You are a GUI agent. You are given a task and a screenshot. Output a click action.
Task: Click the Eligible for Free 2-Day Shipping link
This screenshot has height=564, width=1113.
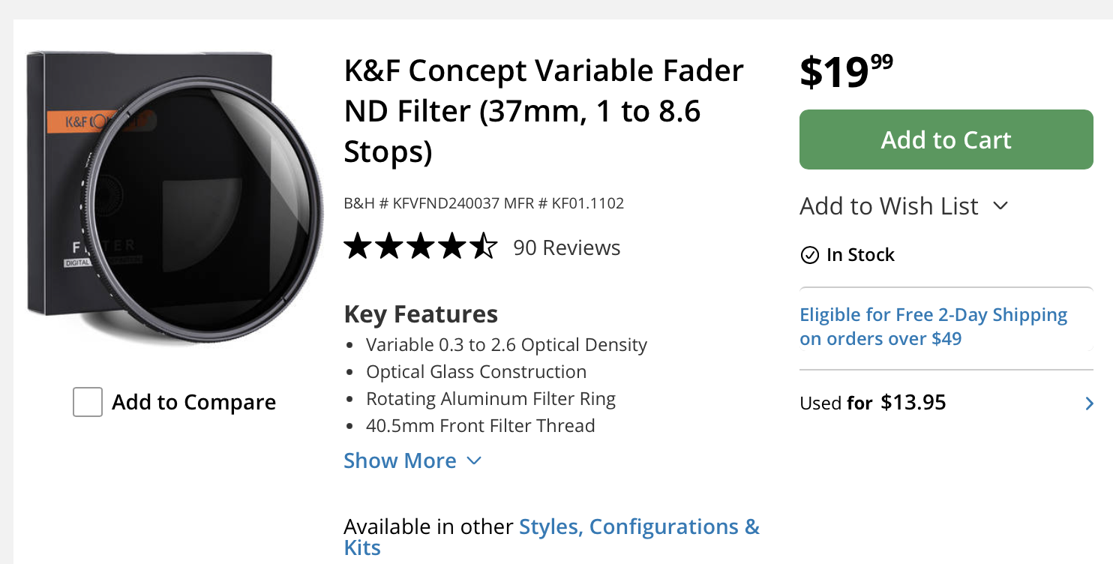(x=934, y=326)
